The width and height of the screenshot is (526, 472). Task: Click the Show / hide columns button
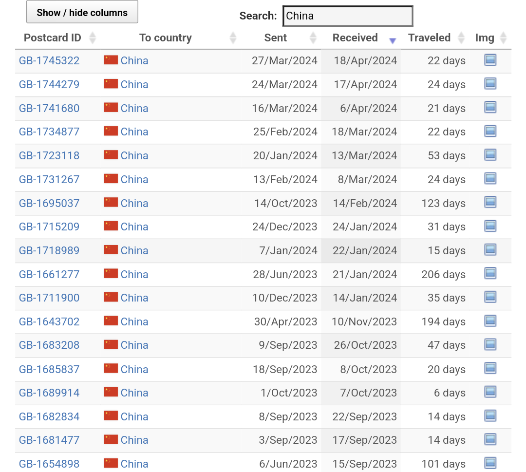pos(82,12)
